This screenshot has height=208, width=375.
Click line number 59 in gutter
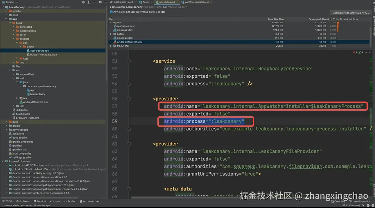(x=114, y=122)
